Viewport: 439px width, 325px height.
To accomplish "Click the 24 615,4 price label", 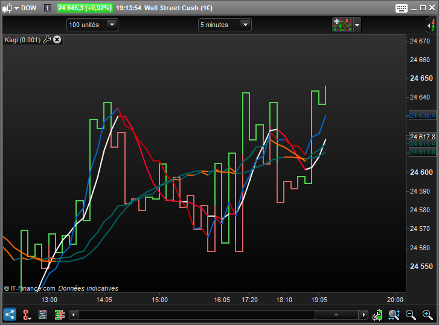I will point(422,144).
